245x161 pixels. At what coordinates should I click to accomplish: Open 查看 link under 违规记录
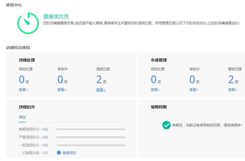pos(101,90)
